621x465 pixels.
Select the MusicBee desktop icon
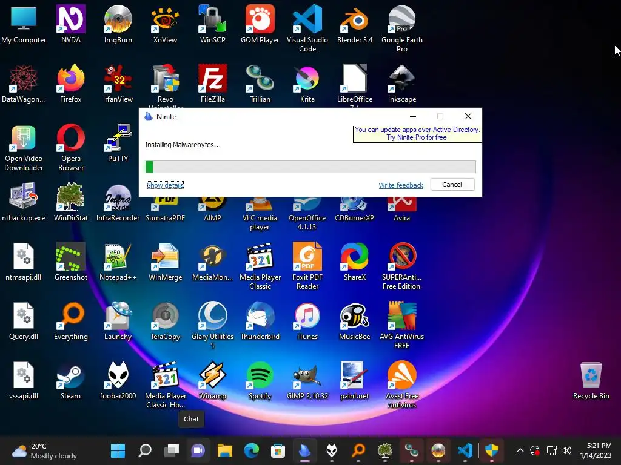(354, 321)
